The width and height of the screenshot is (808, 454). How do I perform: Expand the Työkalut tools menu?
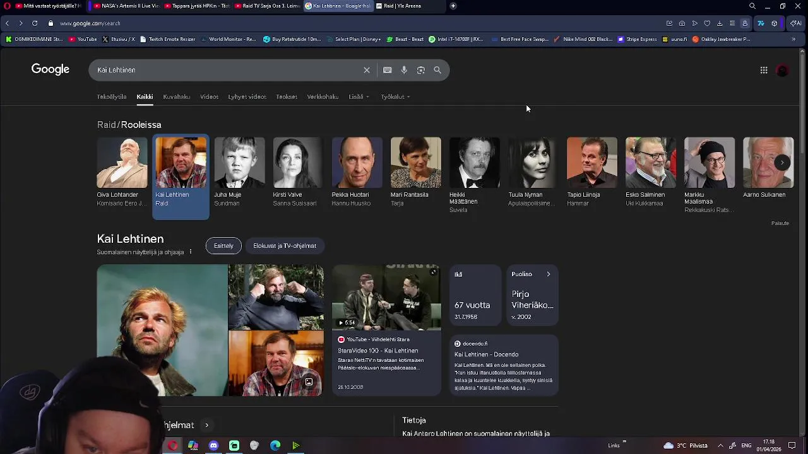click(395, 96)
